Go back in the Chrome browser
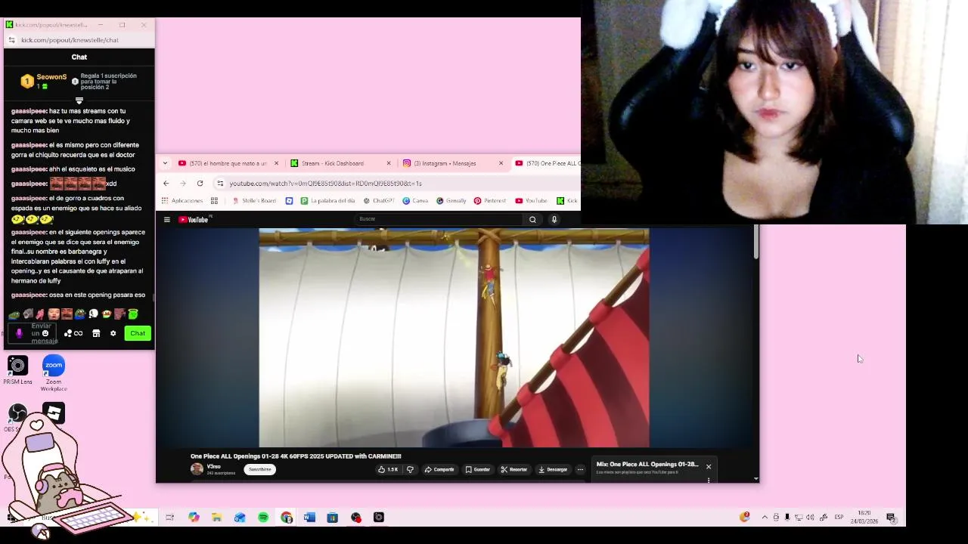 166,184
